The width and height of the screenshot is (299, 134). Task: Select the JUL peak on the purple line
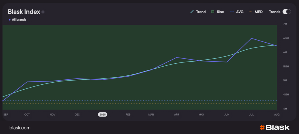[x=251, y=39]
